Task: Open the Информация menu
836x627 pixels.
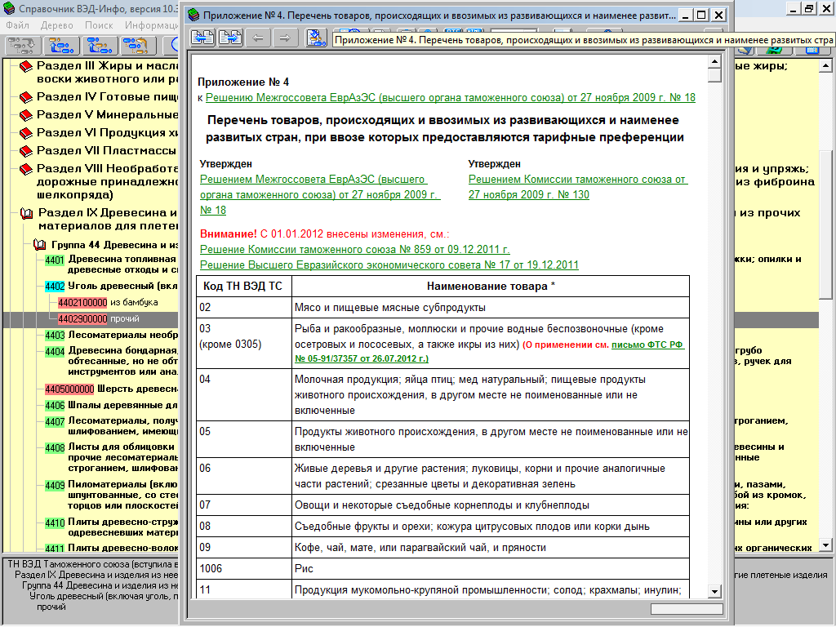Action: [x=151, y=25]
